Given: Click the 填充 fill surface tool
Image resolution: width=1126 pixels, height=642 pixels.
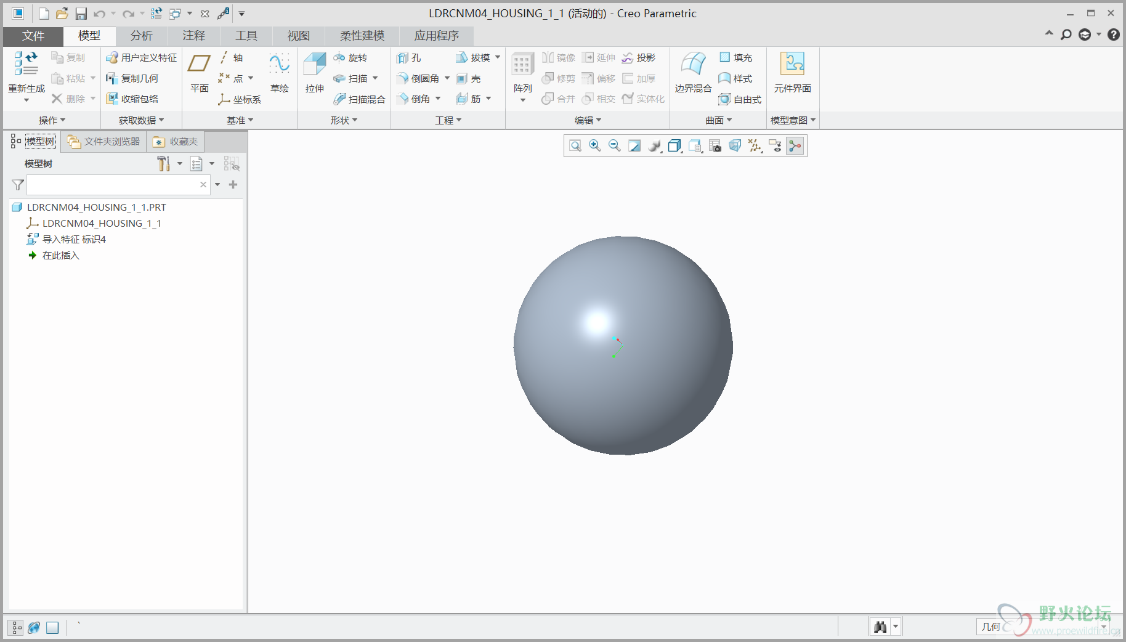Looking at the screenshot, I should click(736, 58).
